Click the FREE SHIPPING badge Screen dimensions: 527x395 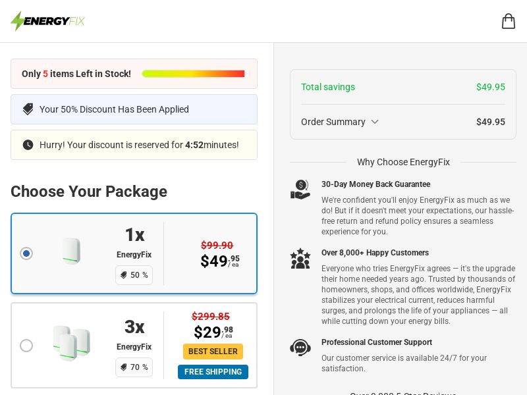[213, 372]
